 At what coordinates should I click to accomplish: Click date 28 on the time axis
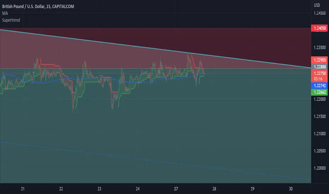(214, 189)
